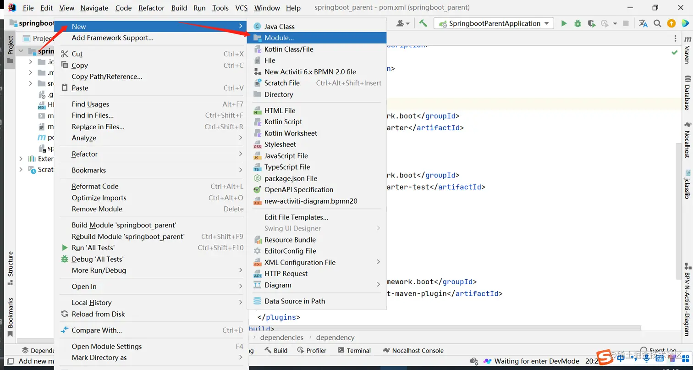Expand the Diagram submenu
The image size is (693, 370).
[317, 285]
